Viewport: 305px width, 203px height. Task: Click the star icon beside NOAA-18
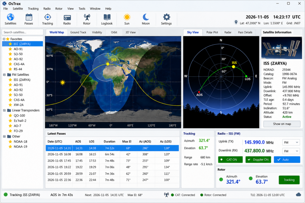tap(10, 141)
